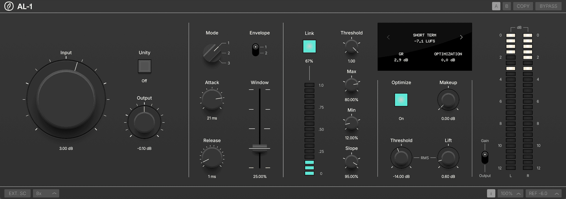Click the Link value '67%'
This screenshot has height=199, width=566.
[309, 61]
